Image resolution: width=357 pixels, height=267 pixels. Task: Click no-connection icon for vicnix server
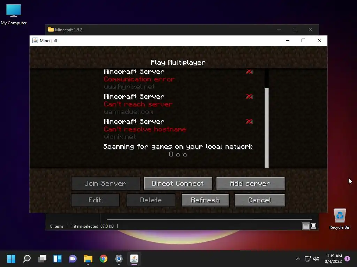249,121
